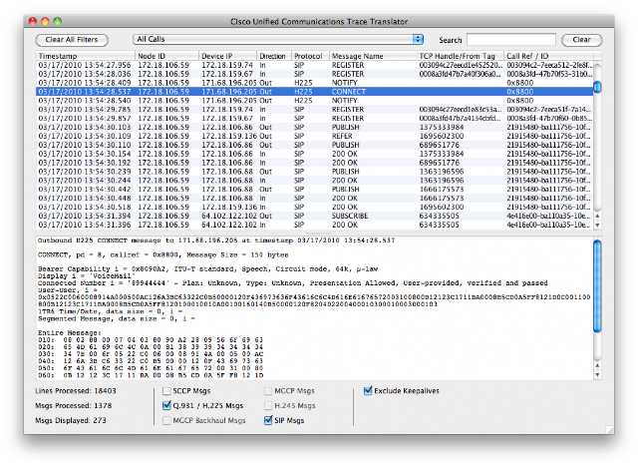The height and width of the screenshot is (467, 638).
Task: Sort by the Call Ref / ID column header
Action: 548,56
